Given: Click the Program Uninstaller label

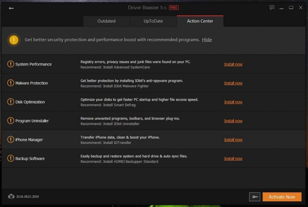Looking at the screenshot, I should click(32, 121).
